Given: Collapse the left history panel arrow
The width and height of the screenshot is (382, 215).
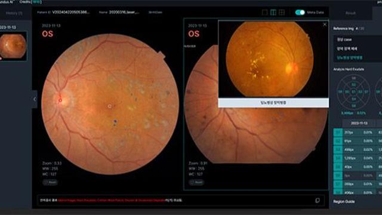Looking at the screenshot, I should coord(35,99).
